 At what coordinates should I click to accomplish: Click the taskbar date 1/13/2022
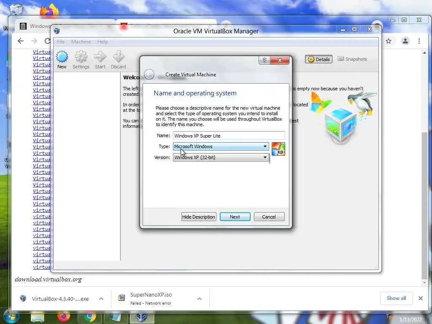tap(410, 320)
